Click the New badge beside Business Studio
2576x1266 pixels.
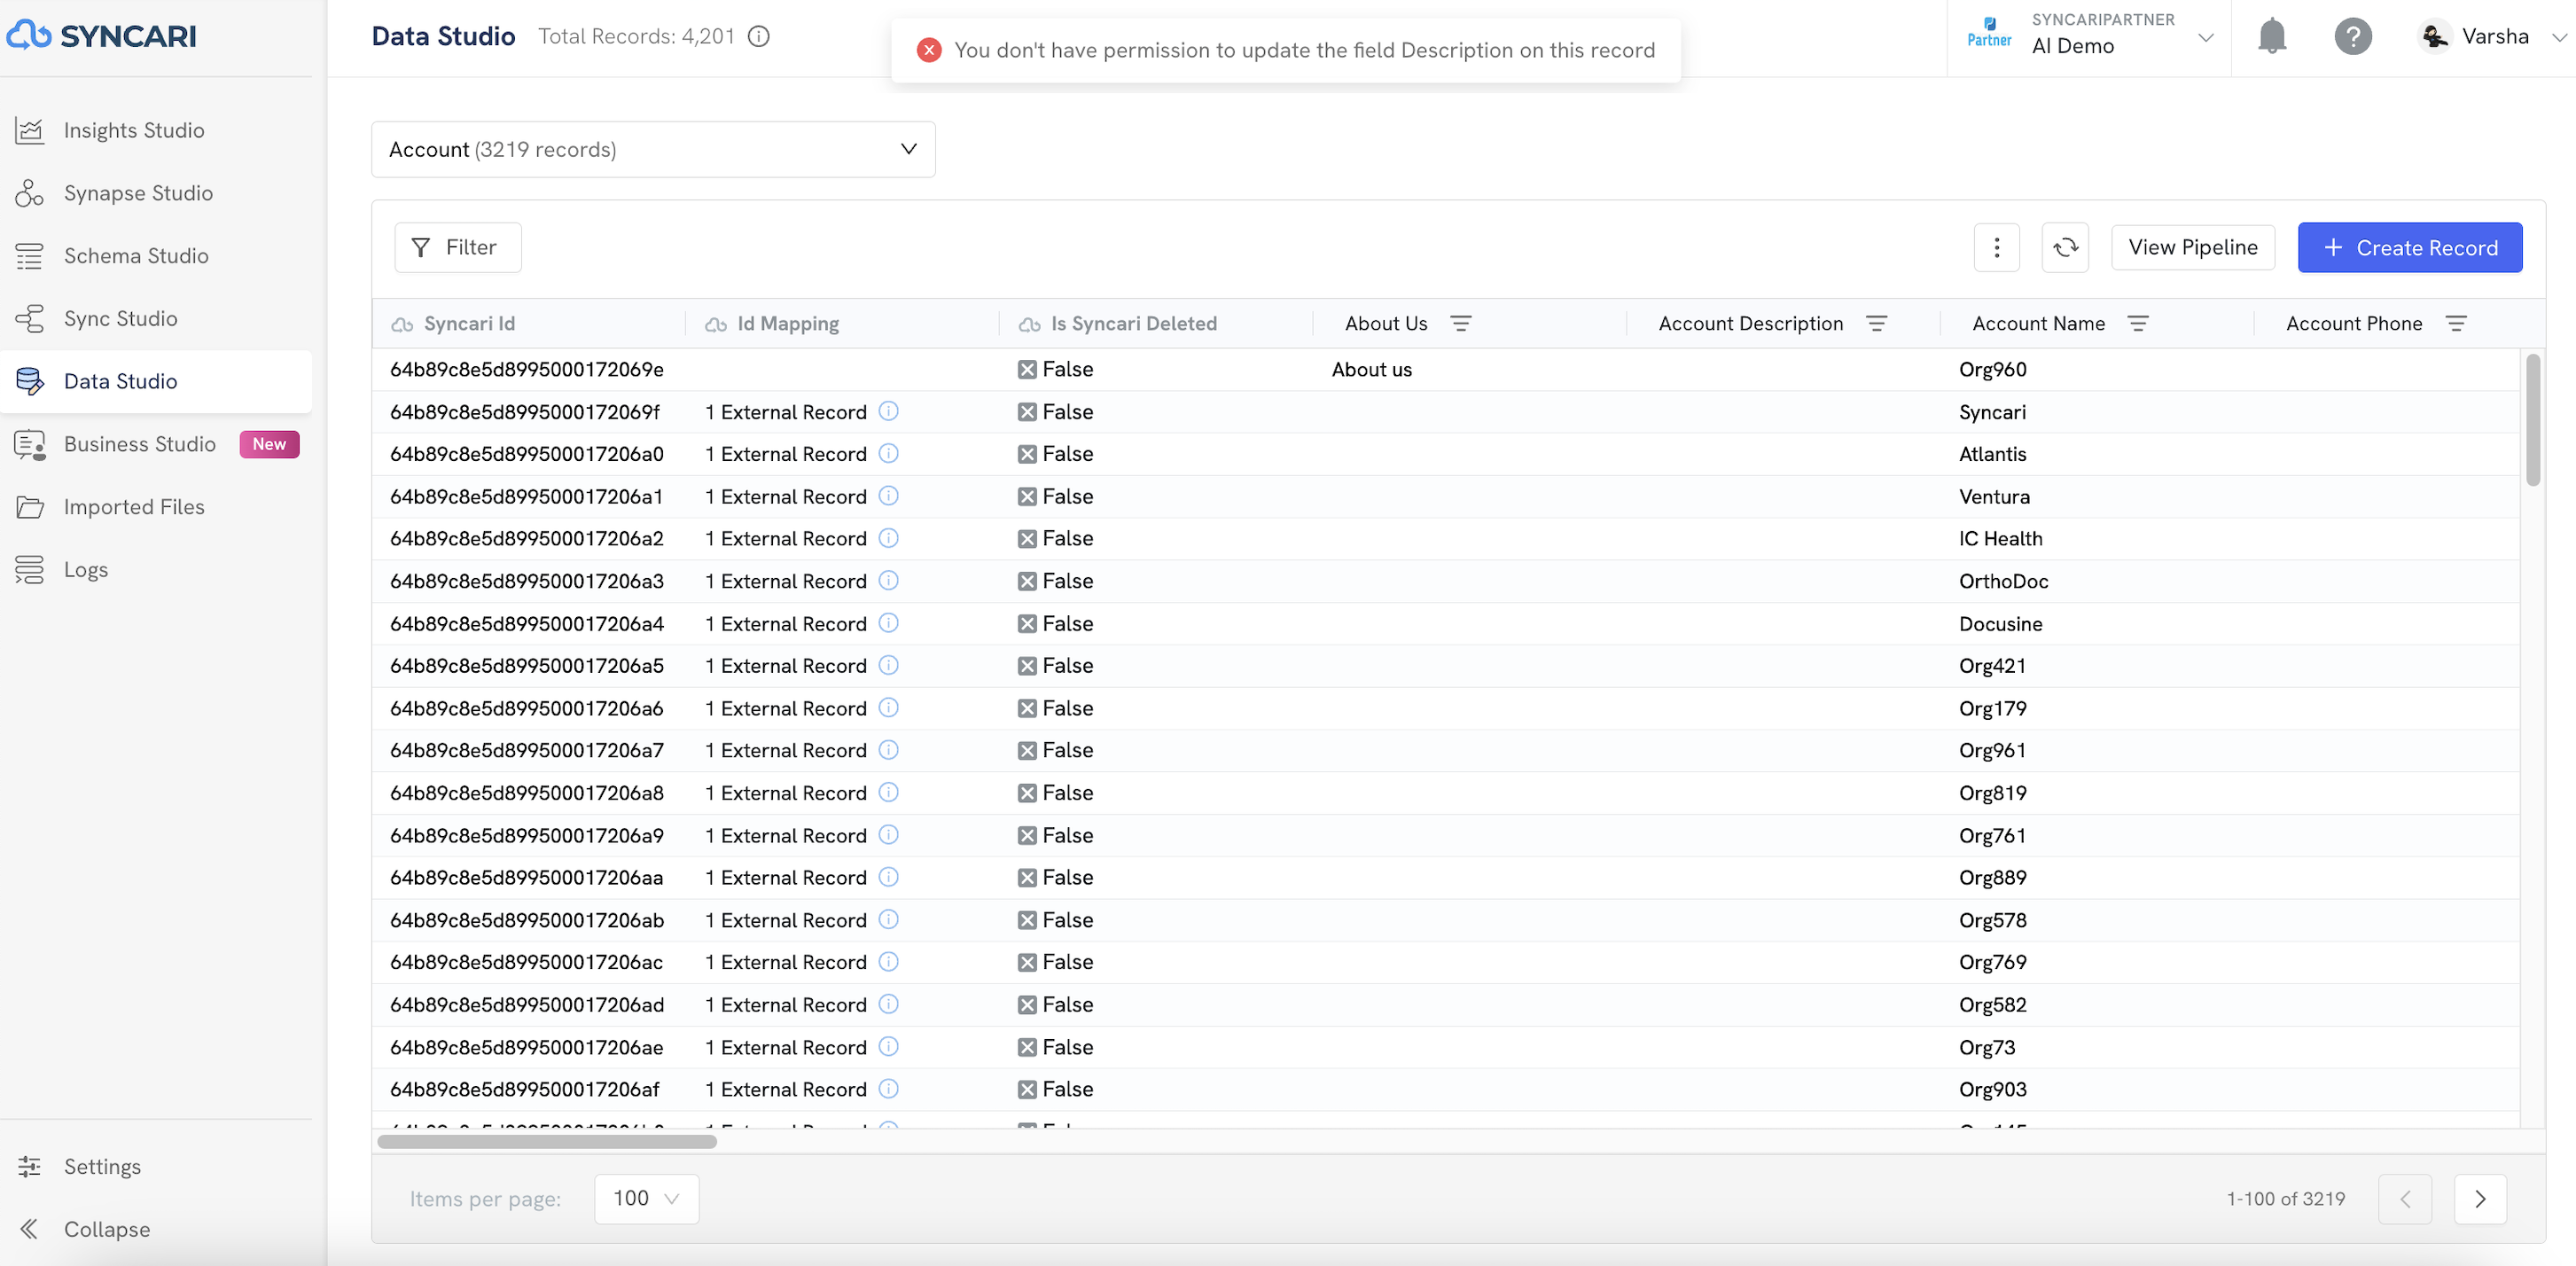click(269, 444)
